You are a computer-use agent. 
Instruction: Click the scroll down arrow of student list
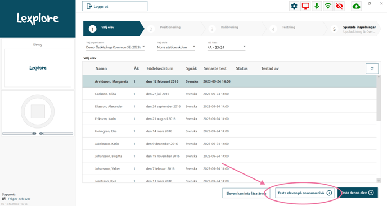click(x=379, y=181)
